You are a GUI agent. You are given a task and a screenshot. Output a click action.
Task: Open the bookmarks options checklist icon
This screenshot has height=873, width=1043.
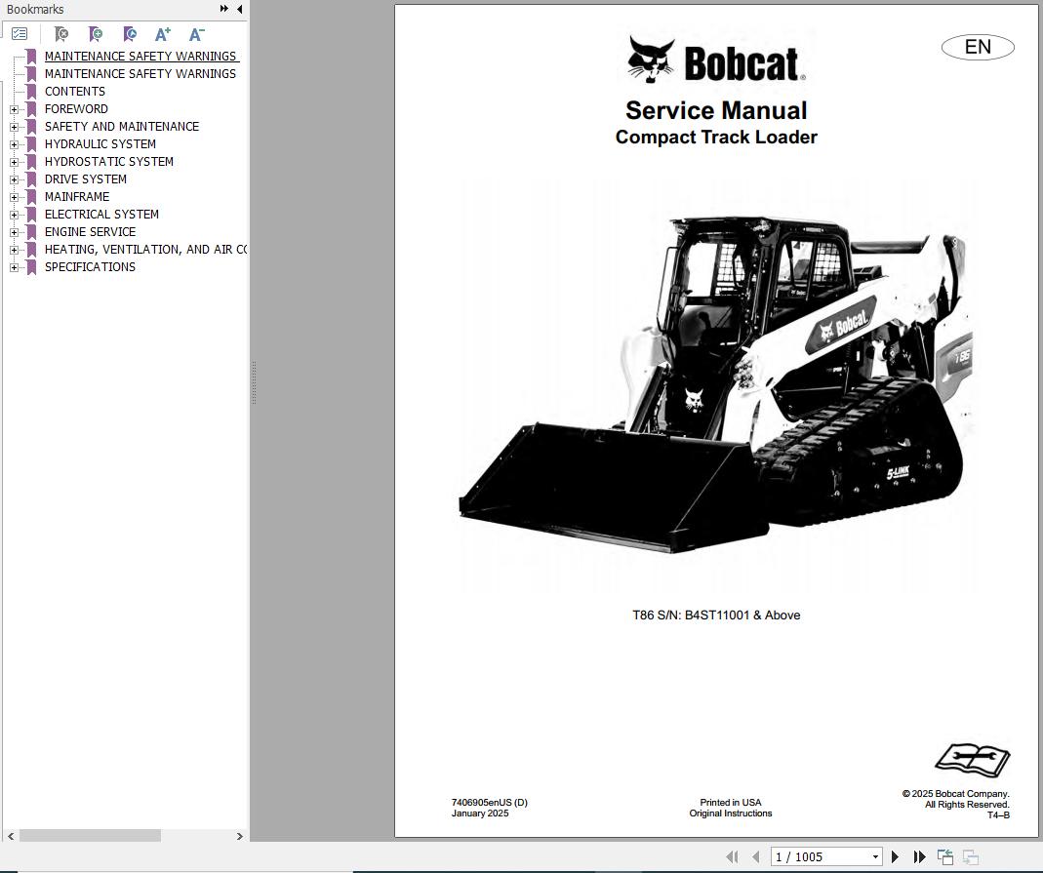20,34
